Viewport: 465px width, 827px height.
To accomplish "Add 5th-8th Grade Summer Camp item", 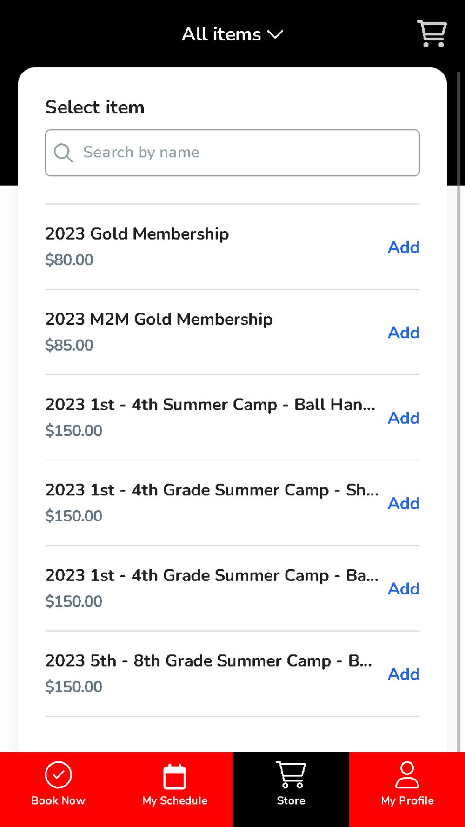I will pos(403,674).
